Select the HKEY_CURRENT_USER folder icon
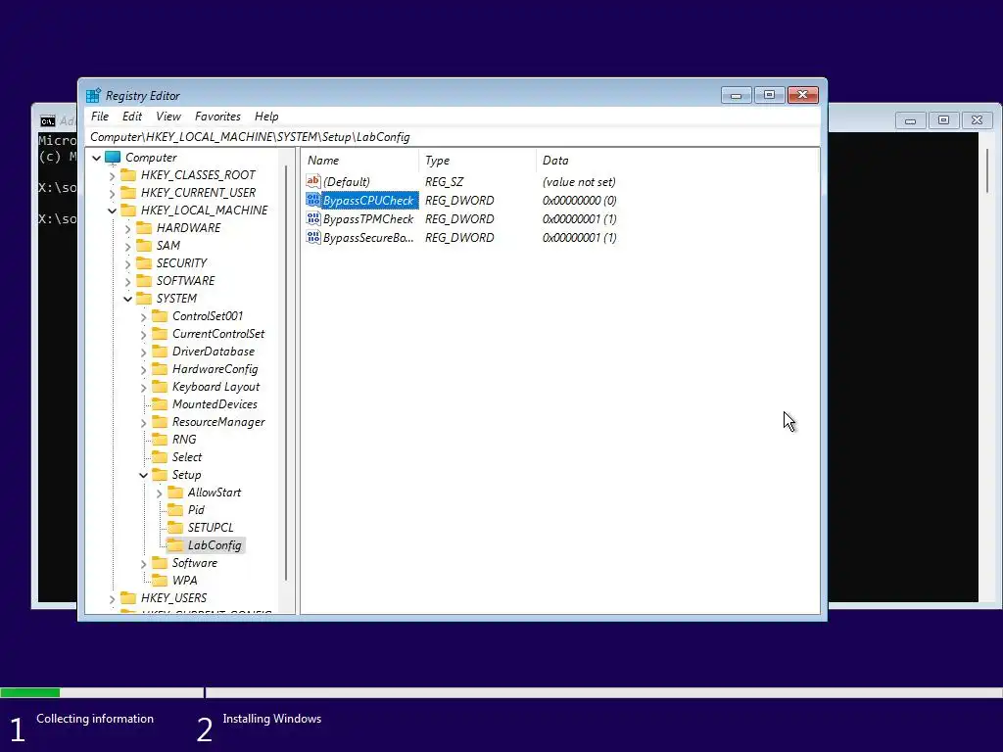The image size is (1003, 752). [128, 193]
